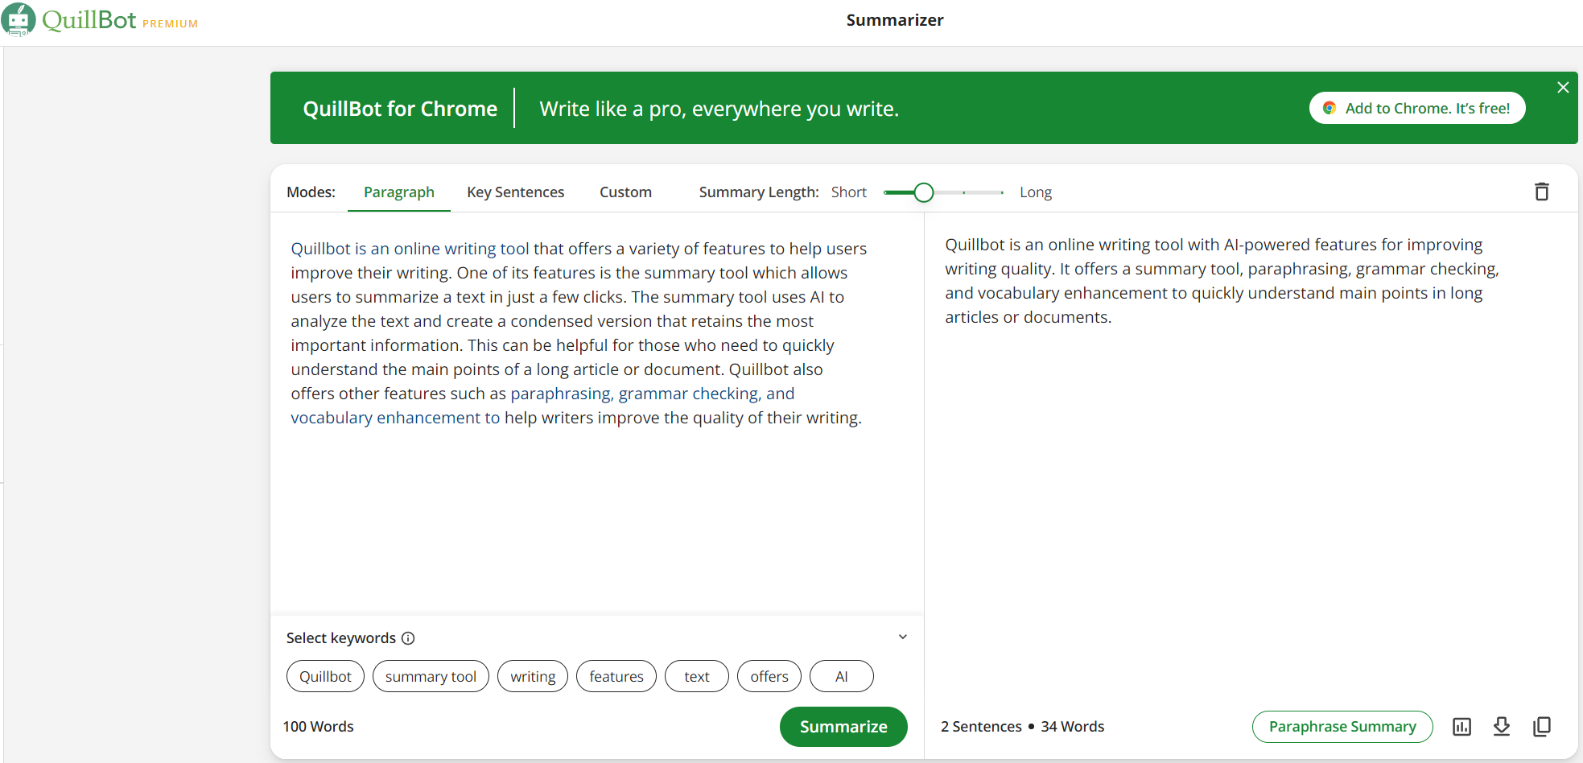Click the info icon beside Select keywords
Image resolution: width=1583 pixels, height=763 pixels.
[408, 638]
